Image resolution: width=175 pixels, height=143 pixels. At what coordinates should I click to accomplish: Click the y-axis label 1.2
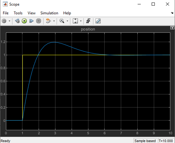pos(3,42)
